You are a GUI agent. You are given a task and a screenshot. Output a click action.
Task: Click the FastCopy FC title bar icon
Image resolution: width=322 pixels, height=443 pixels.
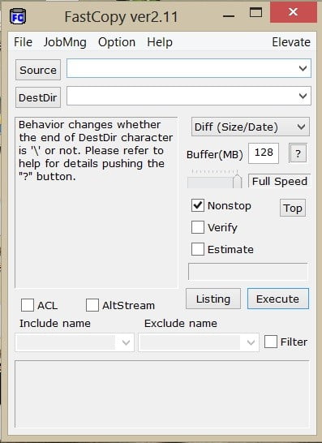(18, 17)
